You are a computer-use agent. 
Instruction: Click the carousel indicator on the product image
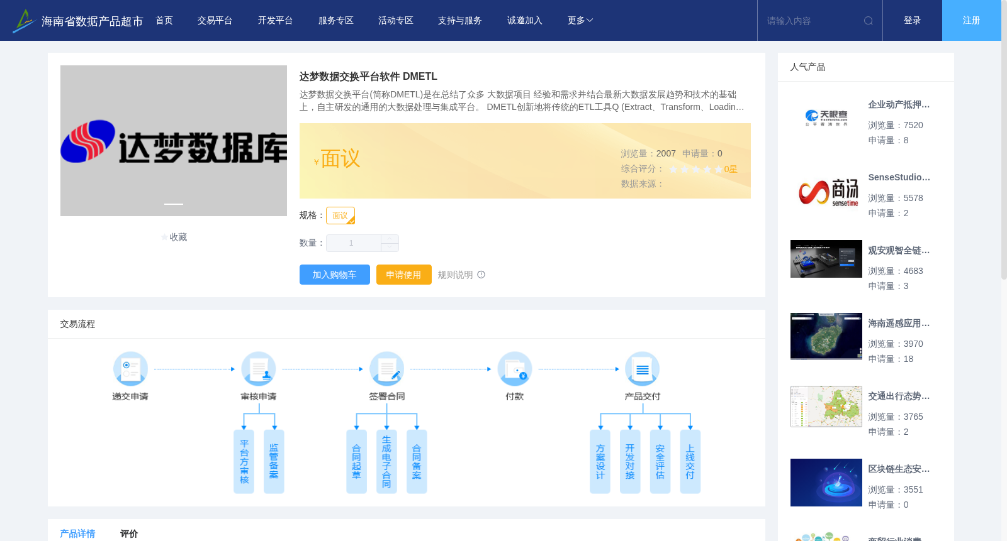click(x=174, y=204)
